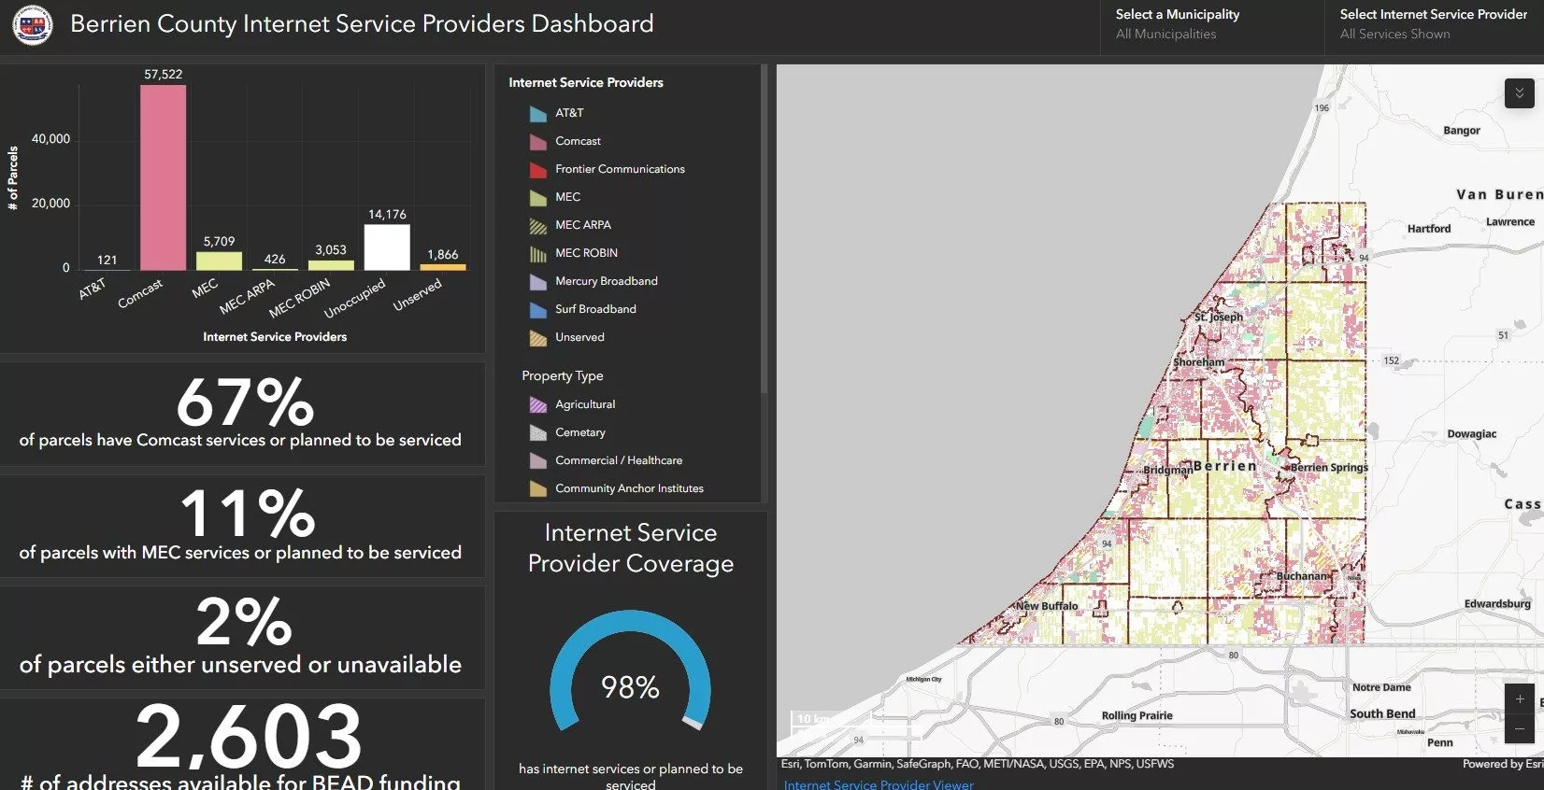Viewport: 1544px width, 790px height.
Task: Click the Unserved legend swatch
Action: coord(537,338)
